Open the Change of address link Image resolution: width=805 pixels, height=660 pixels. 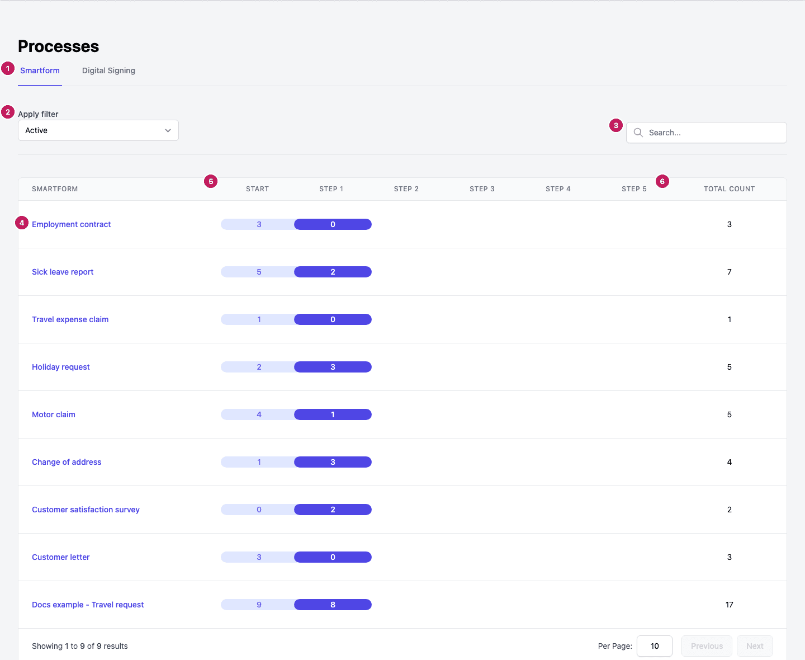click(67, 462)
